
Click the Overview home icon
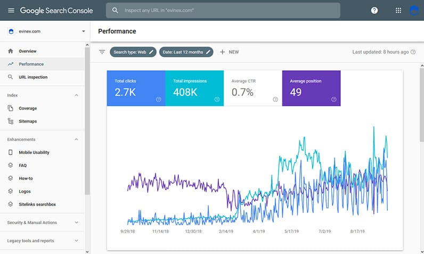(11, 51)
